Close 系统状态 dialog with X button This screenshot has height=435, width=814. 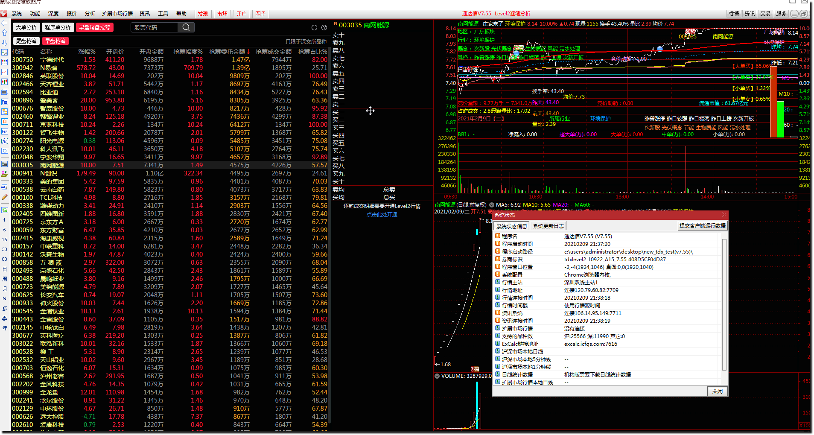pos(724,215)
